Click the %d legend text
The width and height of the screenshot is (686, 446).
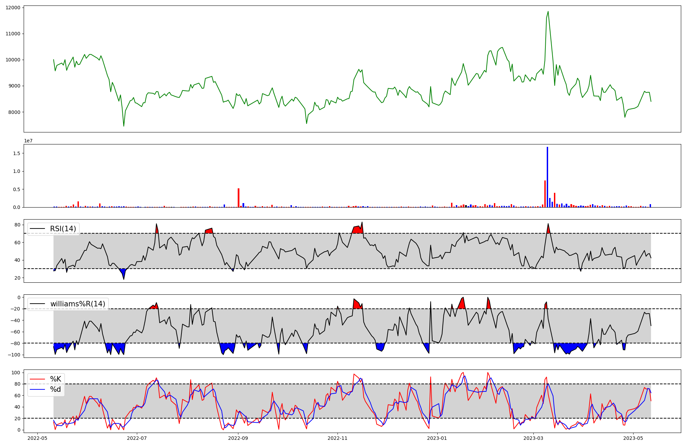(x=56, y=389)
